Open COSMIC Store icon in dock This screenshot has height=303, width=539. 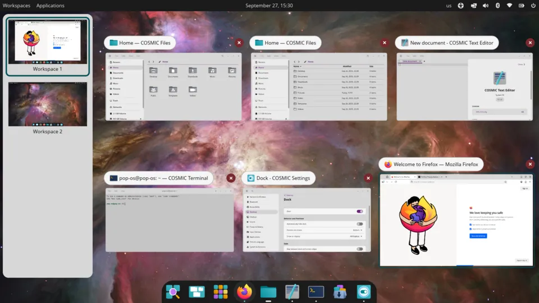pyautogui.click(x=340, y=292)
